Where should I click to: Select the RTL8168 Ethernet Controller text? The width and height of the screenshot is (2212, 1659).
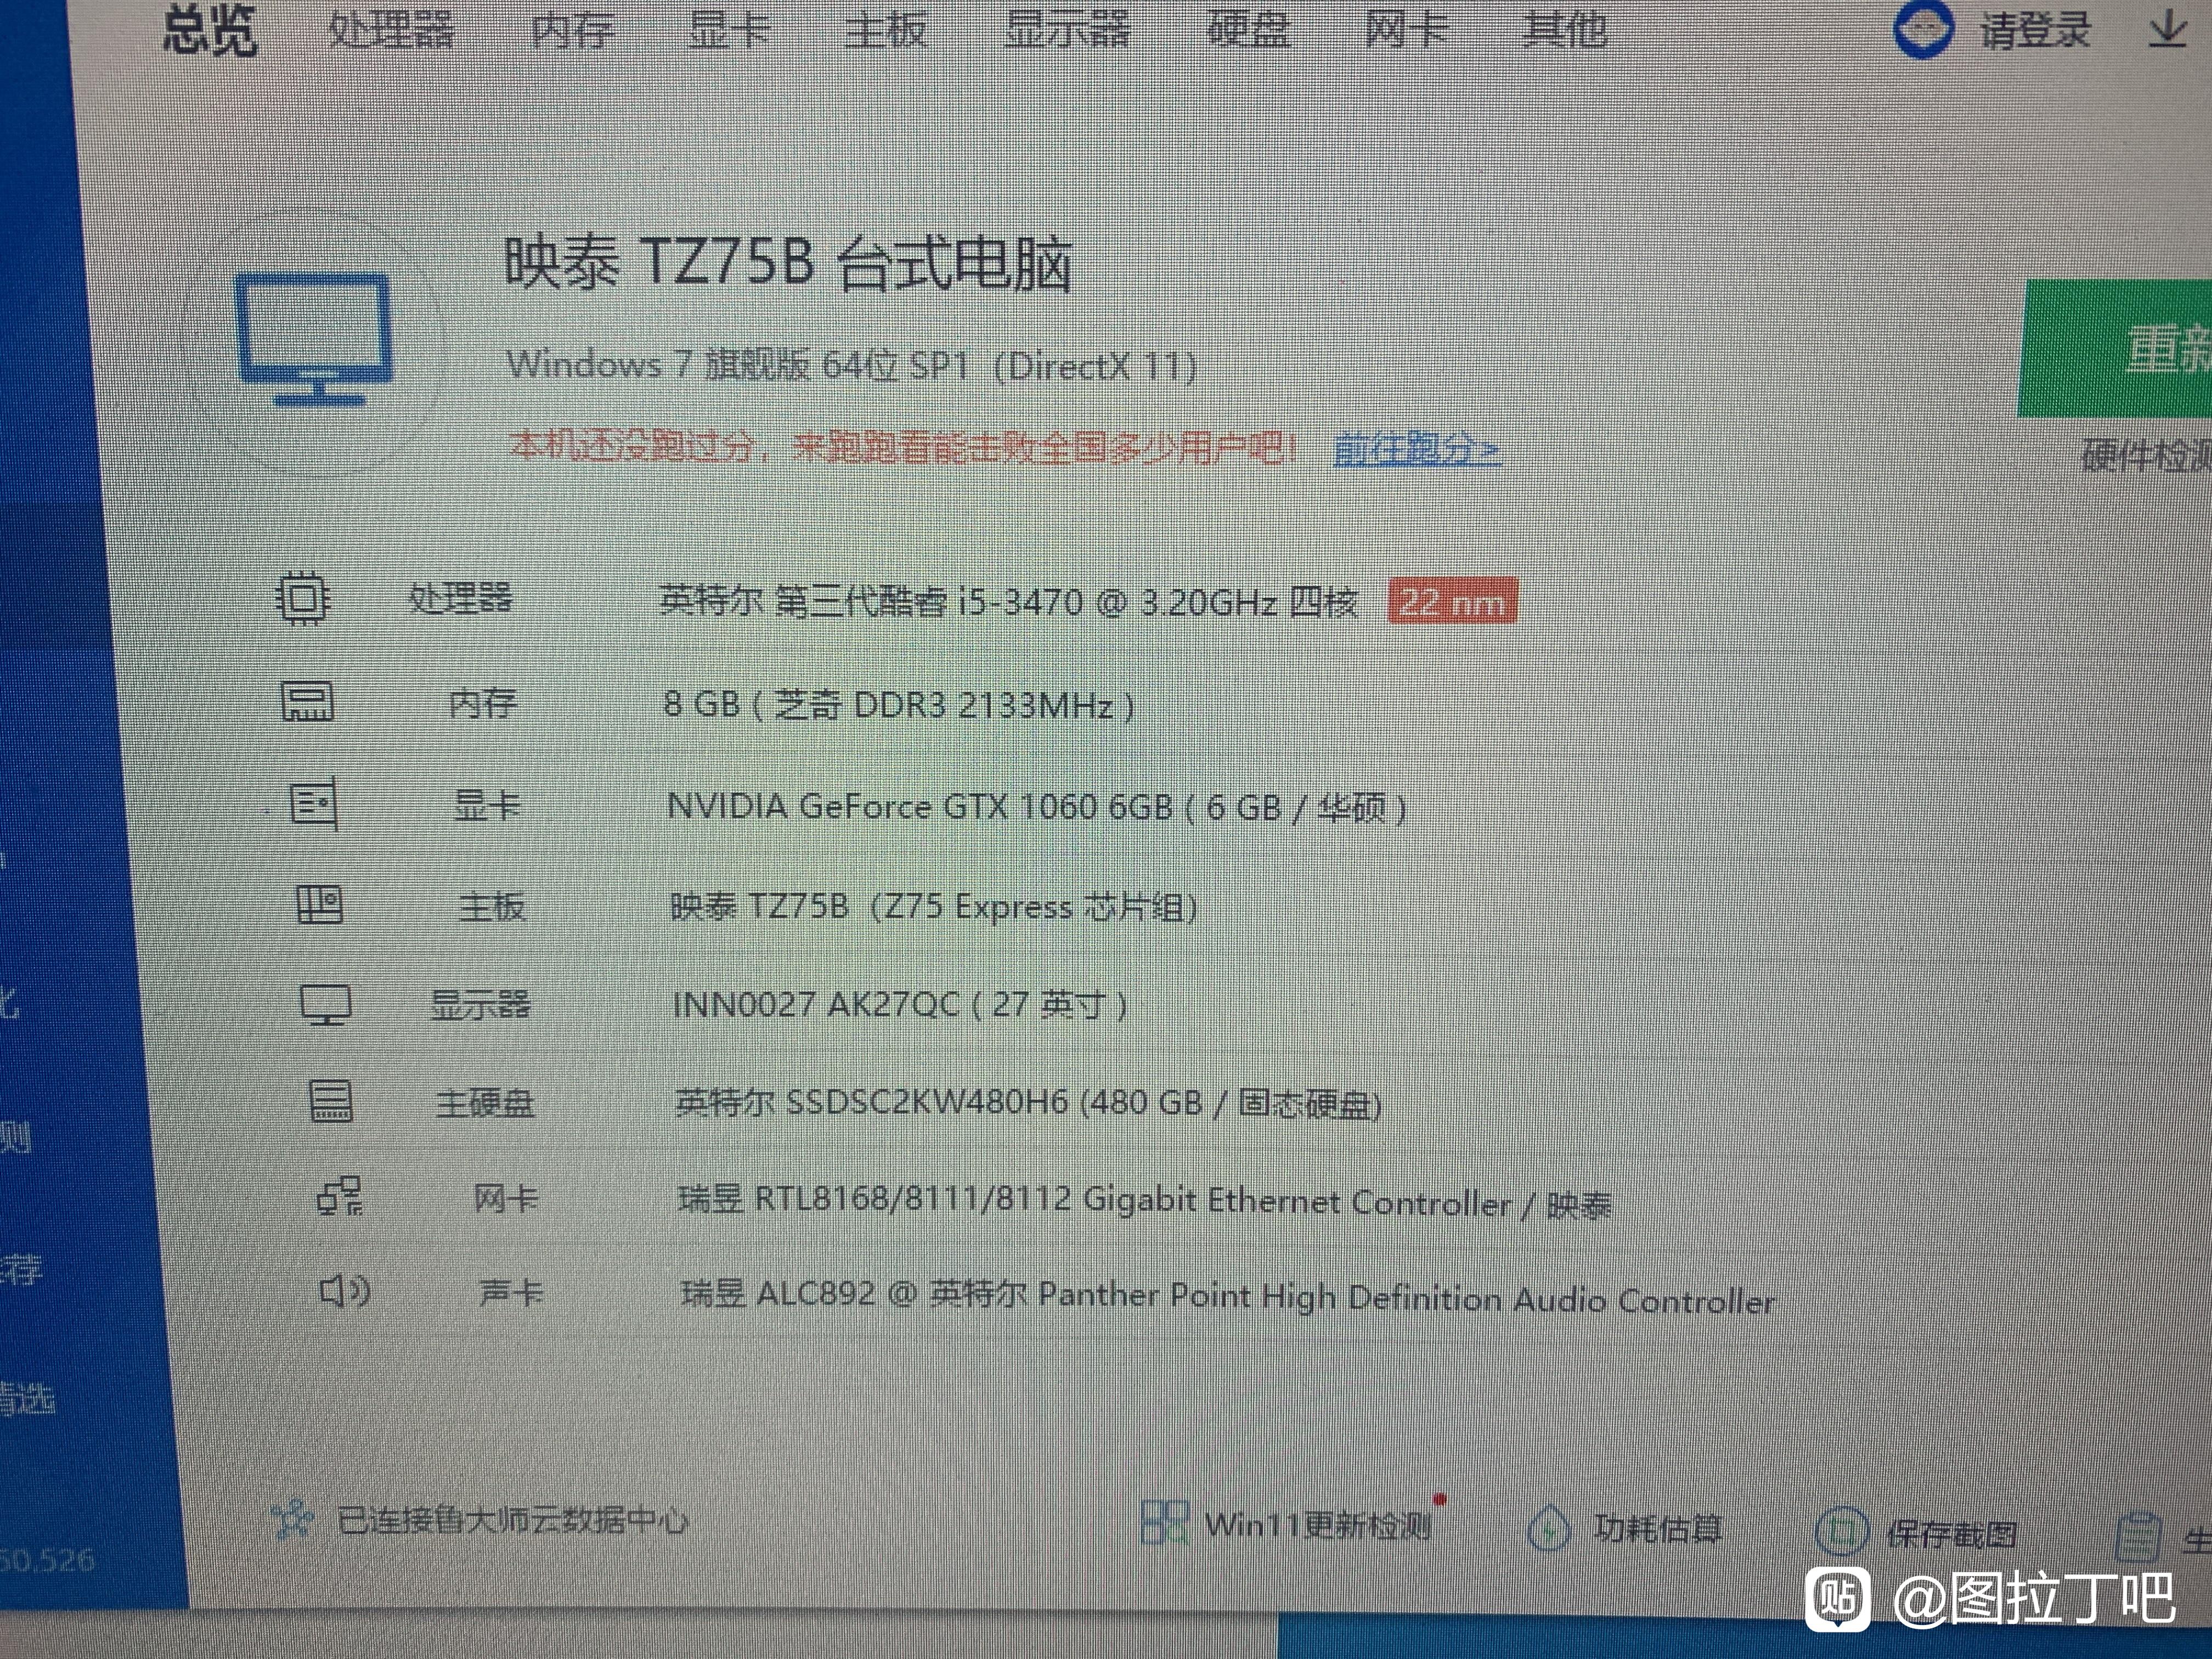point(1145,1201)
